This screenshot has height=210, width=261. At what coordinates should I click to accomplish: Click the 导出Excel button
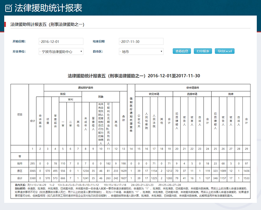[225, 51]
